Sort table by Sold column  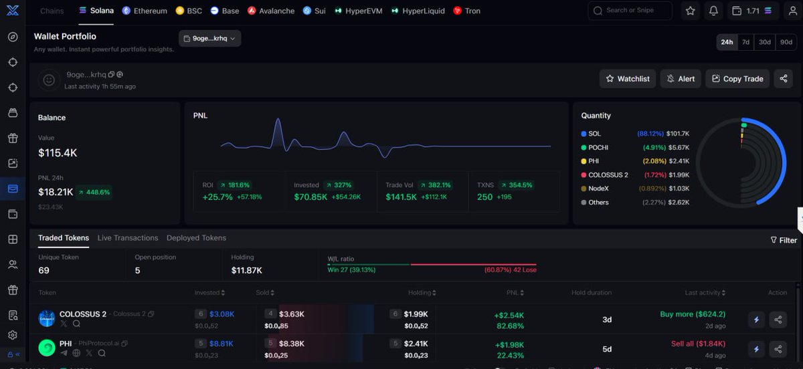click(265, 293)
